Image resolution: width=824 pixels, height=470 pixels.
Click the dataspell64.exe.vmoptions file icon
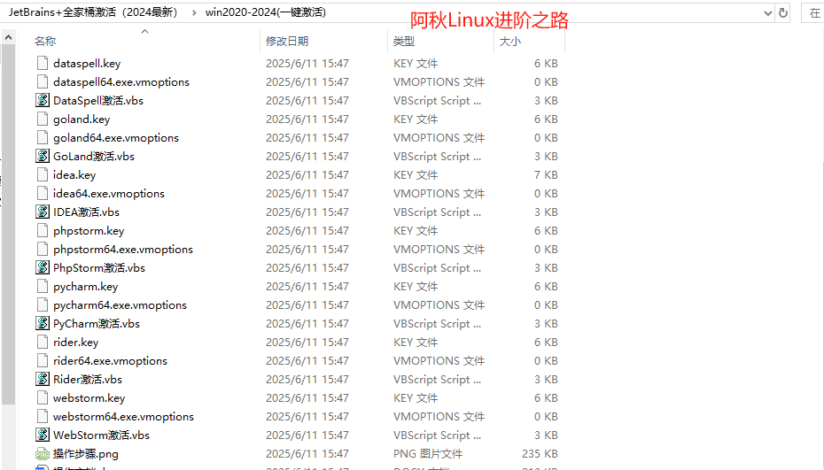click(x=43, y=81)
